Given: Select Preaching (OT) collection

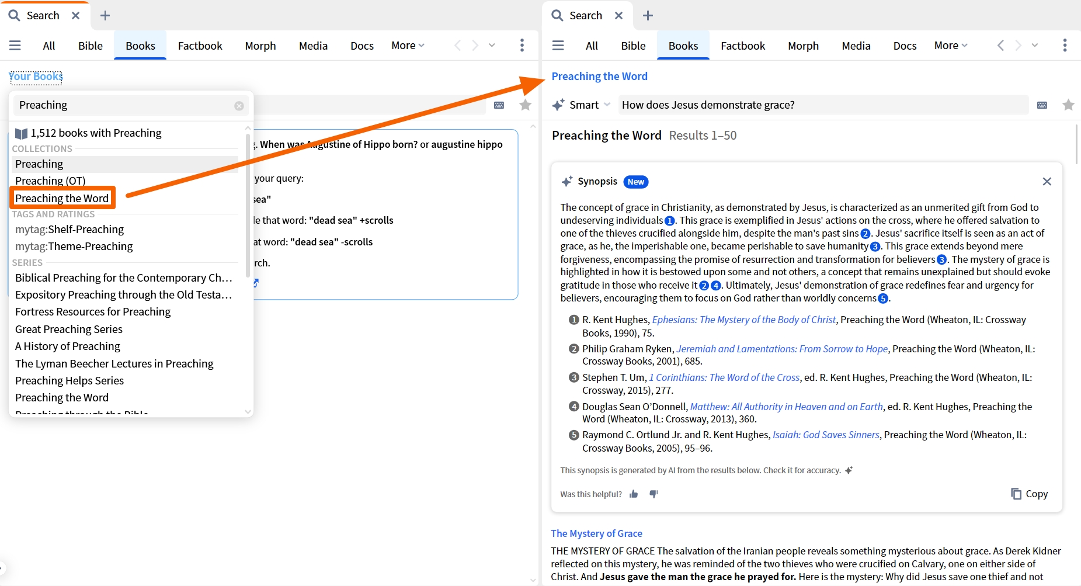Looking at the screenshot, I should (x=124, y=181).
